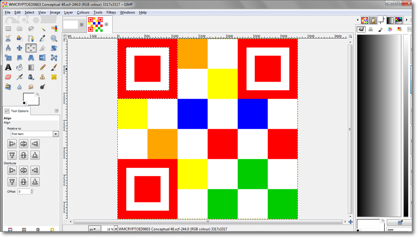418x238 pixels.
Task: Click the Offset input field
Action: click(x=24, y=192)
